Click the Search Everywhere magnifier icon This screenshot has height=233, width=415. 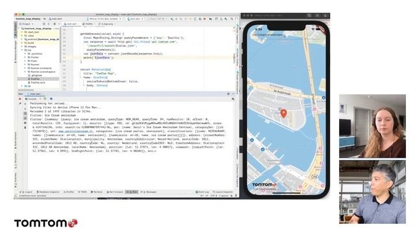point(231,19)
